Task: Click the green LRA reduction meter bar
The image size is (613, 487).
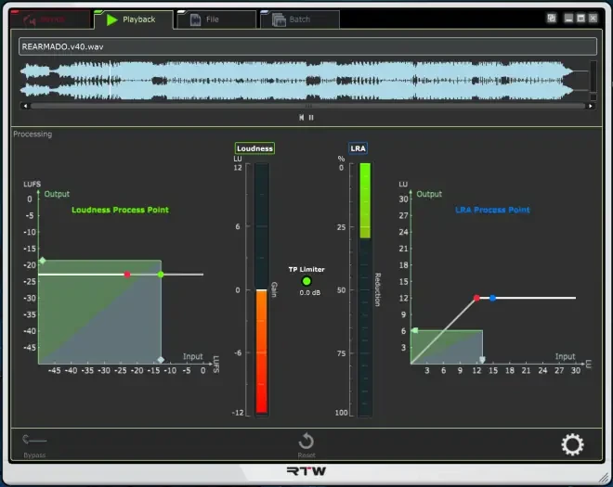Action: [365, 200]
